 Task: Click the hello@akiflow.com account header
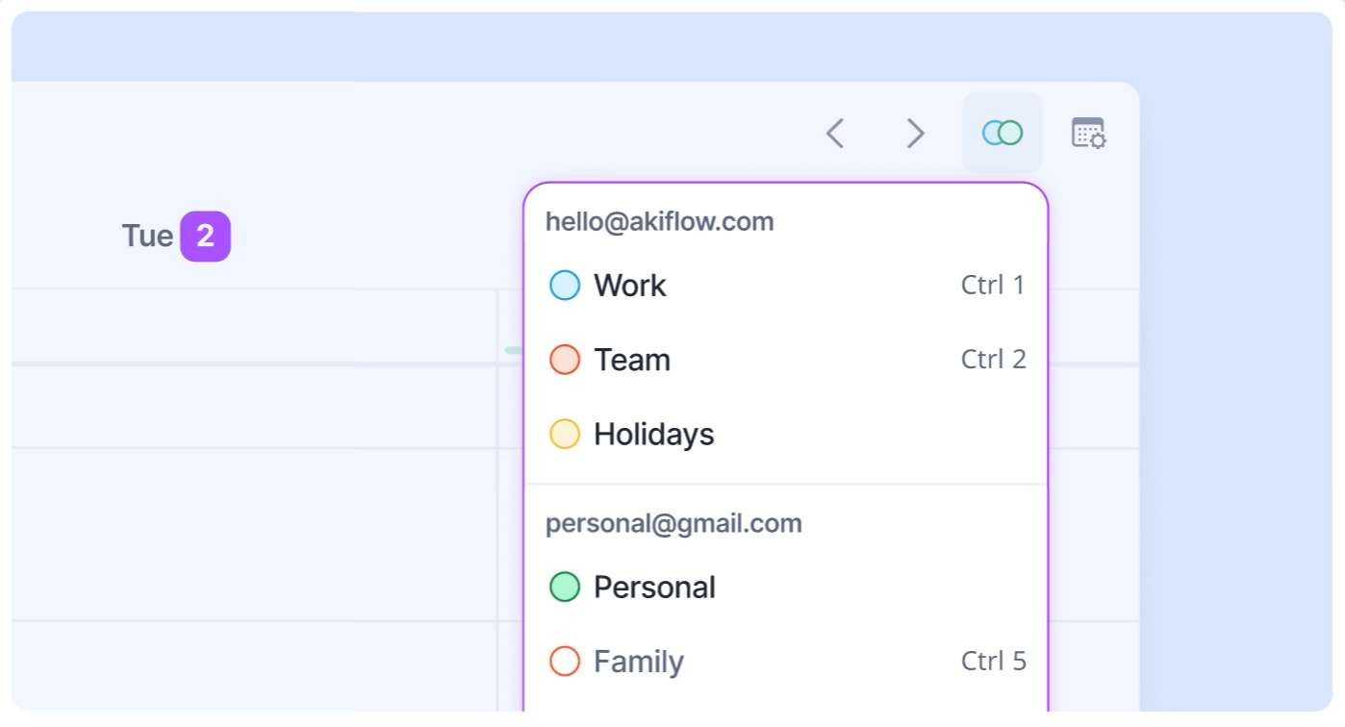[659, 222]
